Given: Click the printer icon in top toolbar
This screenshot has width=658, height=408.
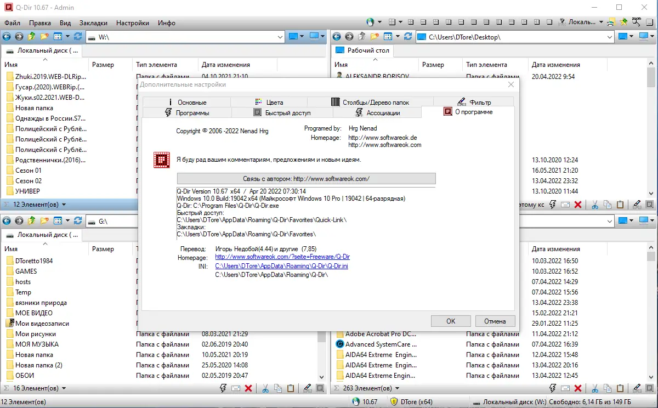Looking at the screenshot, I should click(612, 22).
